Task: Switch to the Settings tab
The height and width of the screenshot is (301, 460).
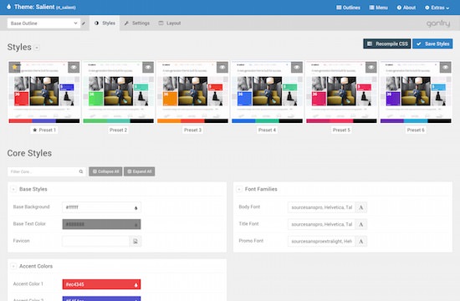Action: coord(137,23)
